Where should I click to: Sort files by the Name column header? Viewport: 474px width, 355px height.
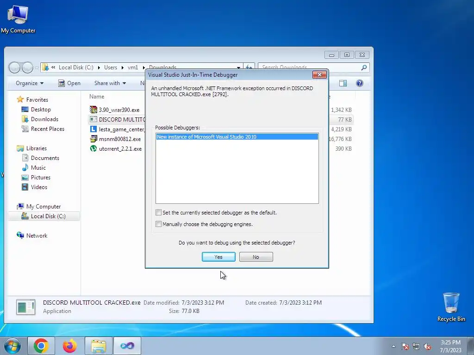97,97
